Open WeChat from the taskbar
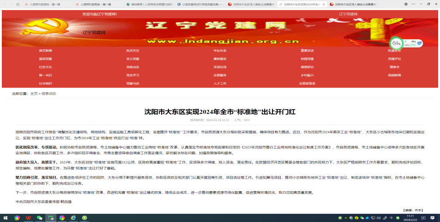 [40, 217]
